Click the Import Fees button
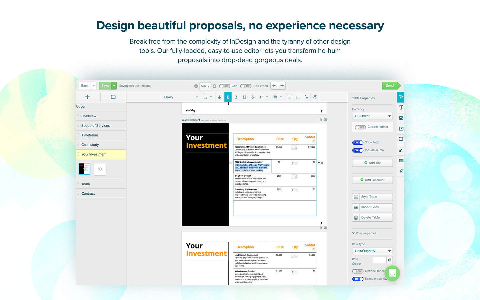Image resolution: width=480 pixels, height=300 pixels. pos(372,207)
